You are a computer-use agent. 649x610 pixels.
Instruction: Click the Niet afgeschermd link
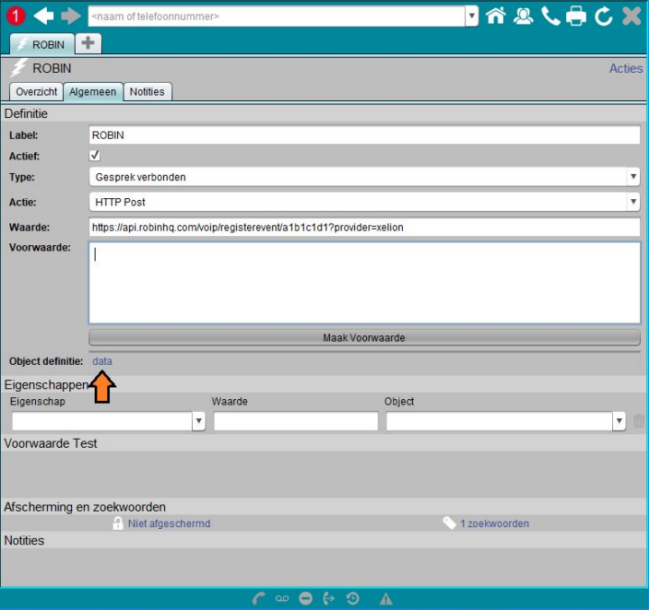(x=169, y=524)
